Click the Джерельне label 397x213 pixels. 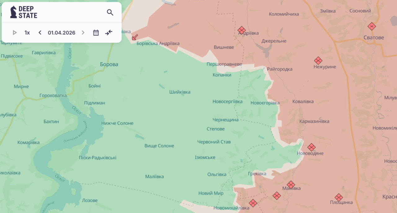(274, 41)
